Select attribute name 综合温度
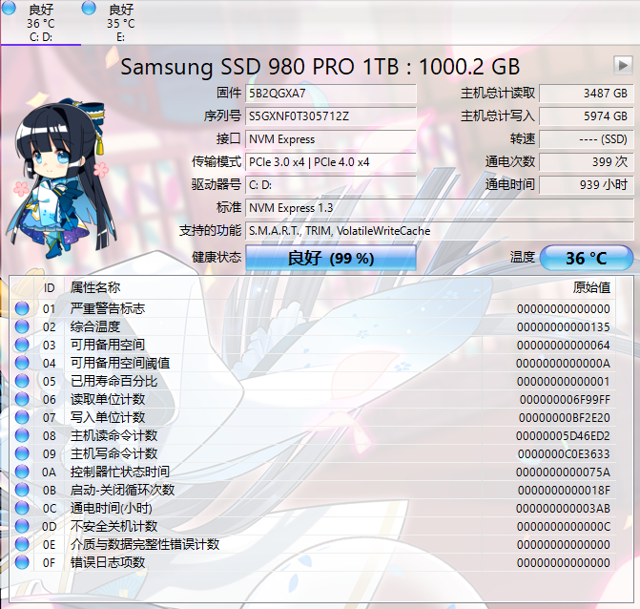Screen dimensions: 640x609 click(95, 326)
